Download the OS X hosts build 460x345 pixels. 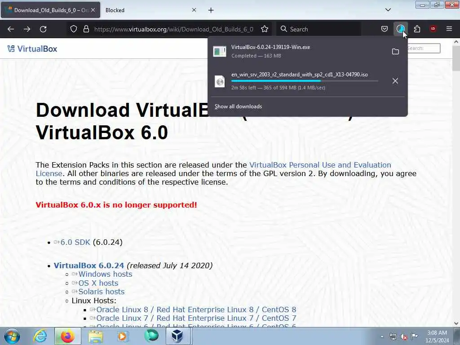[98, 283]
